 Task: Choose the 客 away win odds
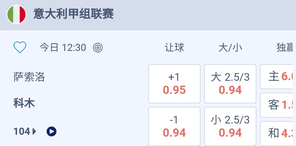(278, 105)
